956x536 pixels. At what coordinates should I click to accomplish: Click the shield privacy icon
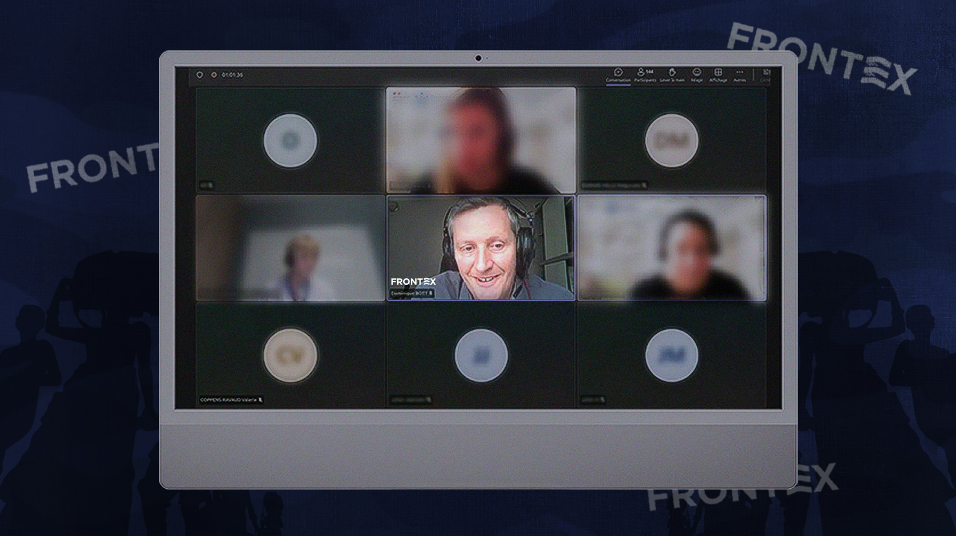point(200,75)
